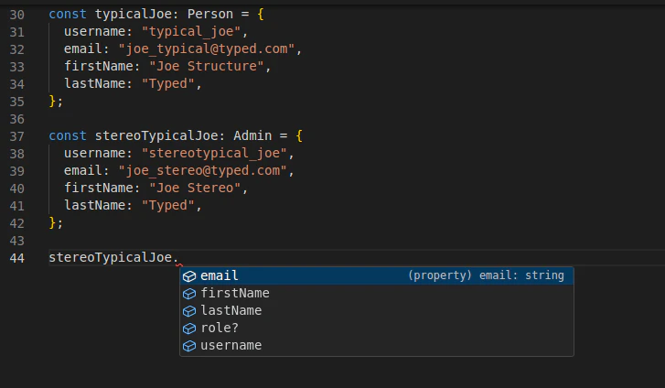Image resolution: width=665 pixels, height=388 pixels.
Task: Click the 'const' keyword on line 37
Action: (x=68, y=135)
